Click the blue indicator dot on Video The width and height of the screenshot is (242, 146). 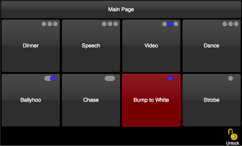click(x=170, y=24)
